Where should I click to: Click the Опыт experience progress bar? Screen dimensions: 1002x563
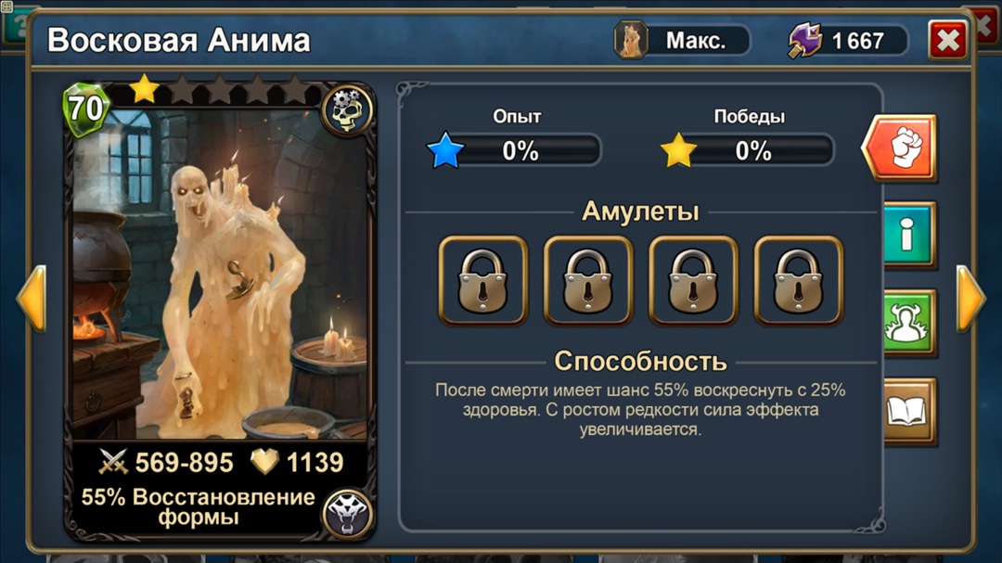tap(515, 150)
